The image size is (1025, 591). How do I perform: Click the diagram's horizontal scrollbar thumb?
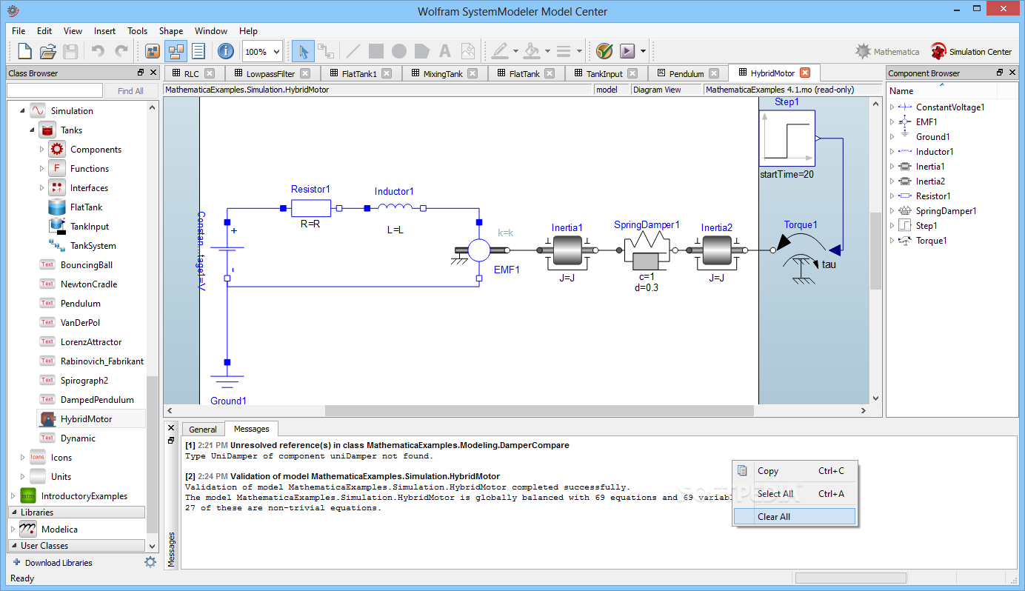click(538, 410)
